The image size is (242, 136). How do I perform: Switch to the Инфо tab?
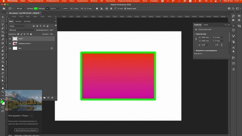point(206,25)
